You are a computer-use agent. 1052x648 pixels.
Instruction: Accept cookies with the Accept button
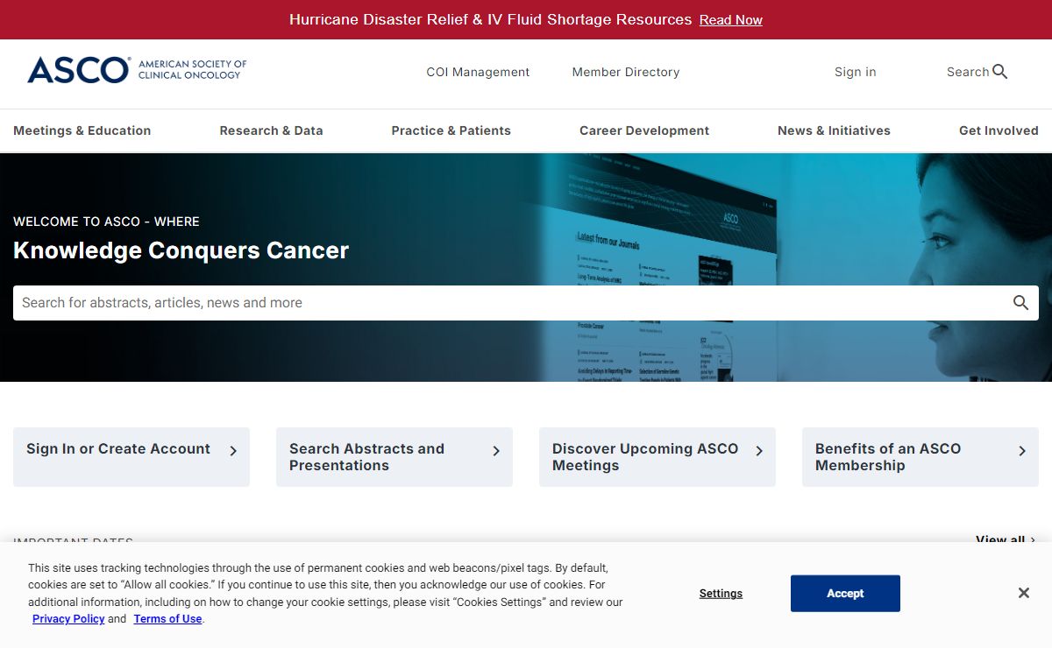coord(845,594)
